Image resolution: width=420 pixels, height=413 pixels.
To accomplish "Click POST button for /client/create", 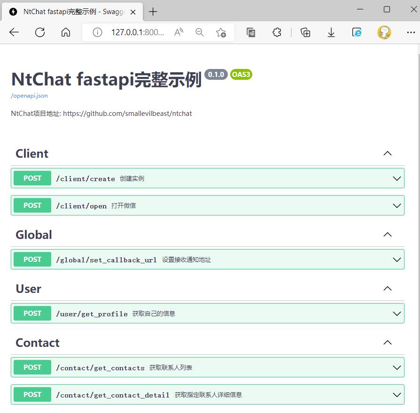I will tap(32, 178).
